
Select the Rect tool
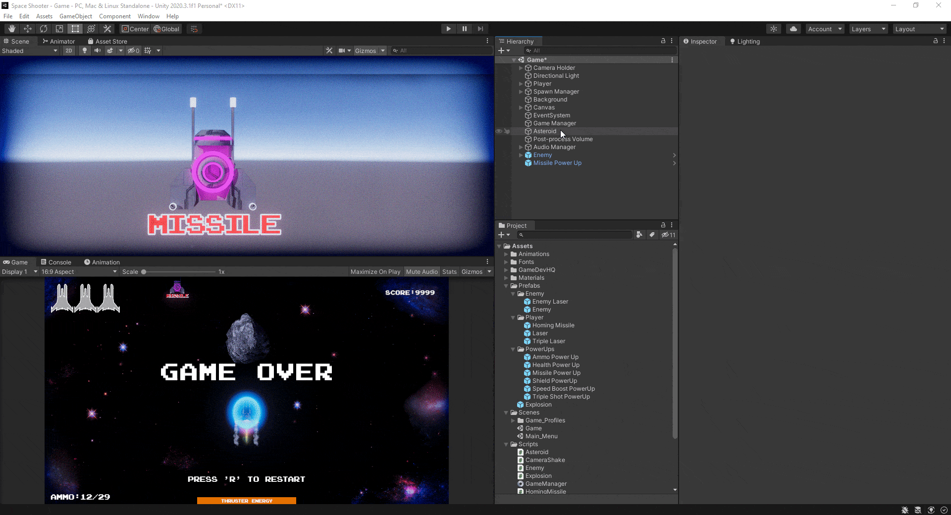[x=75, y=29]
